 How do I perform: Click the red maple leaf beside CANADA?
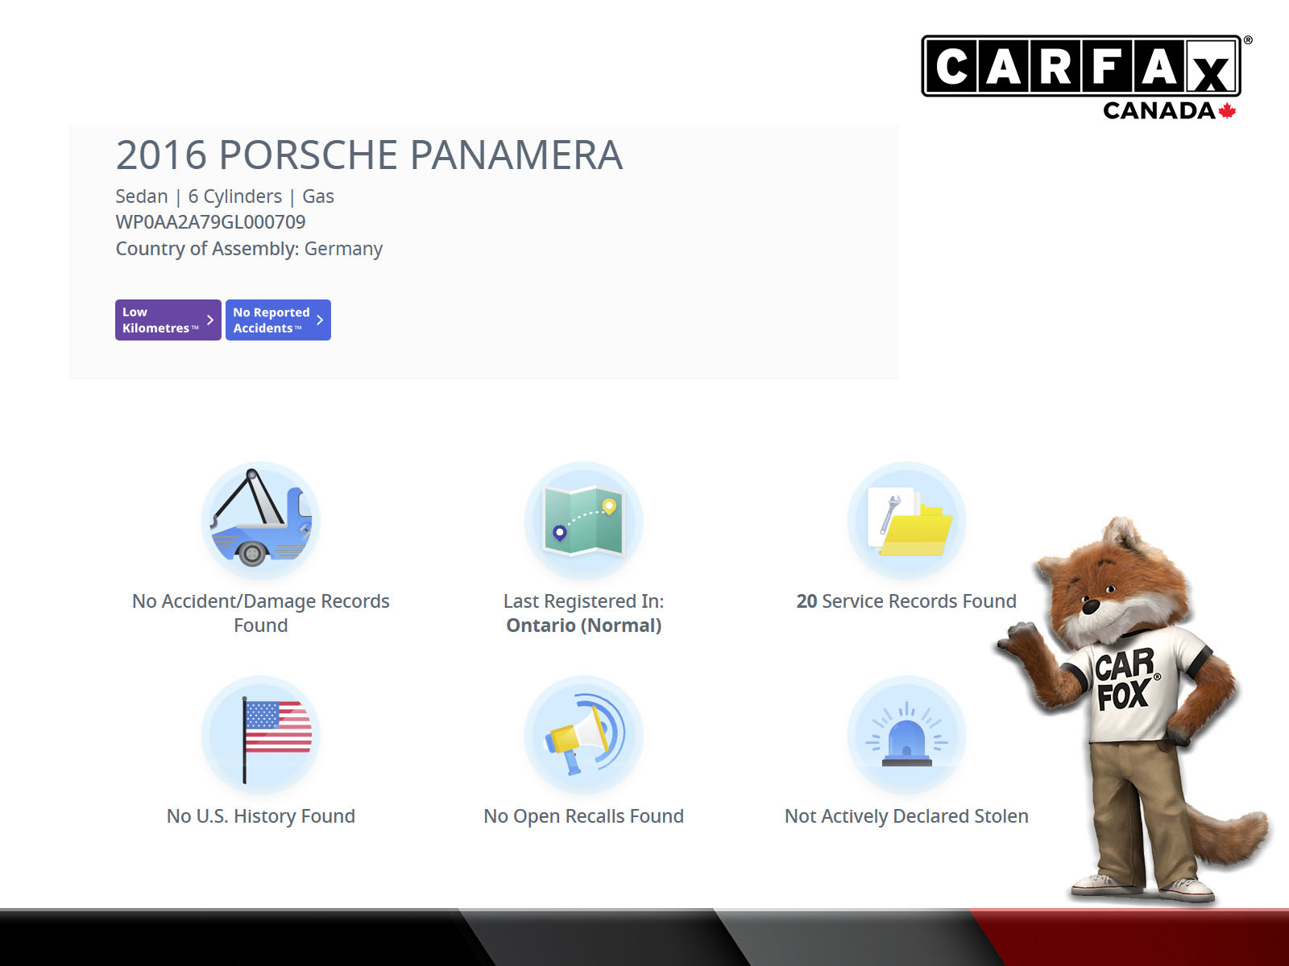1227,111
